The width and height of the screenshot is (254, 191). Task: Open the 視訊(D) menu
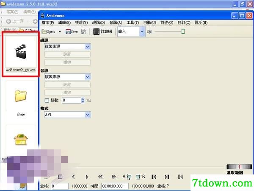(99, 22)
